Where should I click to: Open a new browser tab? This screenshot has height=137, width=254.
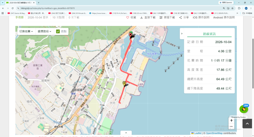point(38,3)
